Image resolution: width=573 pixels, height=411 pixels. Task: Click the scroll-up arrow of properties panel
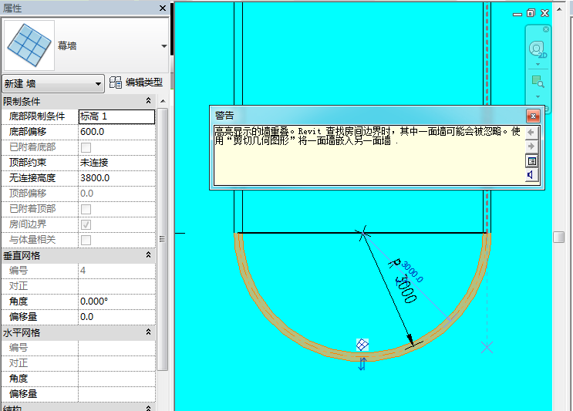[163, 101]
